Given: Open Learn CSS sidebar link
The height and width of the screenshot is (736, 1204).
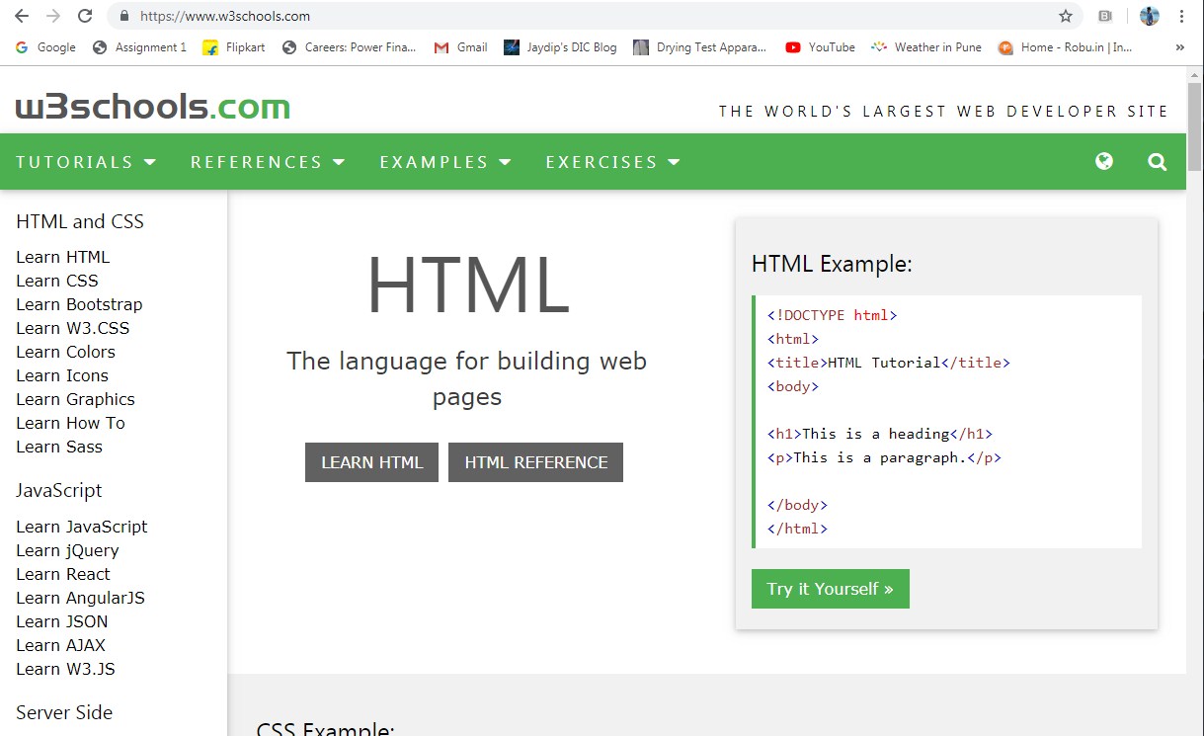Looking at the screenshot, I should click(57, 281).
